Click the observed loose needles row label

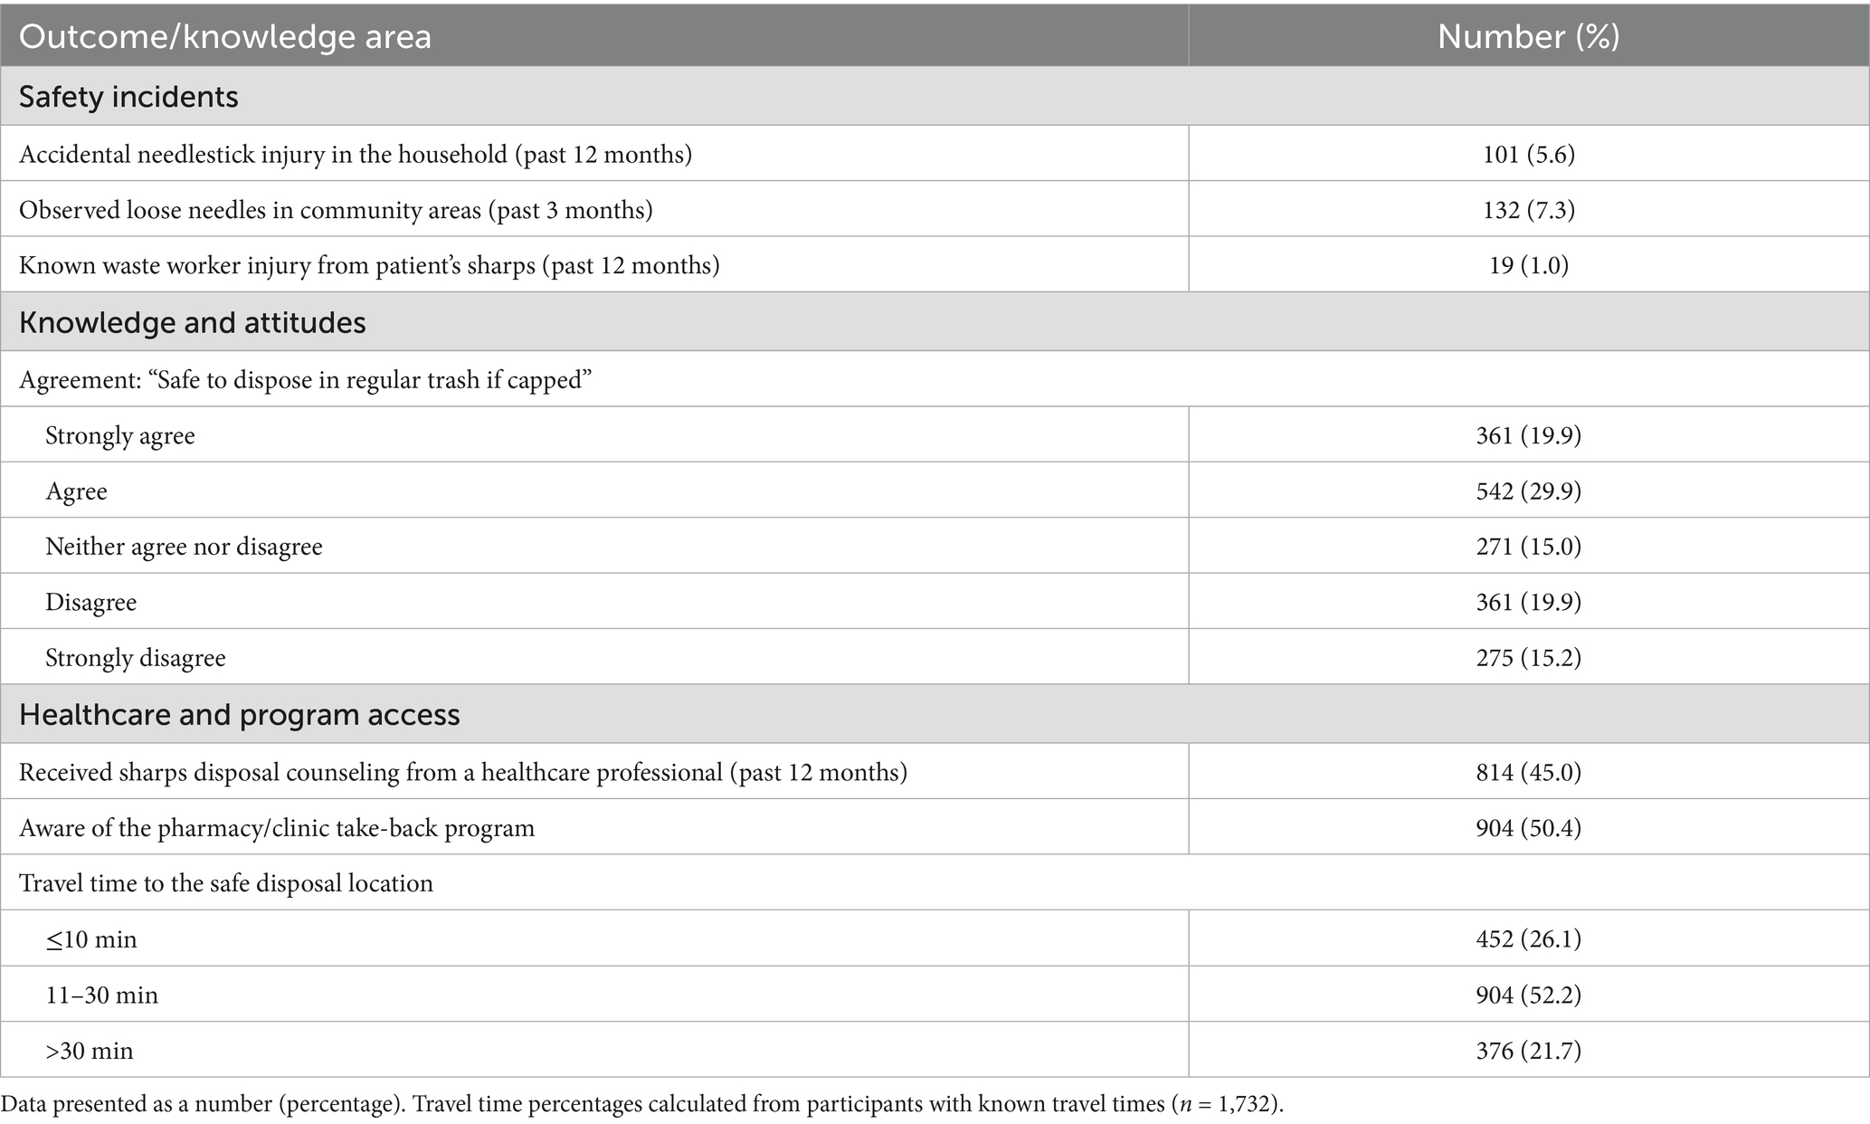[x=336, y=210]
